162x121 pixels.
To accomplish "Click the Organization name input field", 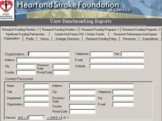I will [x=49, y=54].
